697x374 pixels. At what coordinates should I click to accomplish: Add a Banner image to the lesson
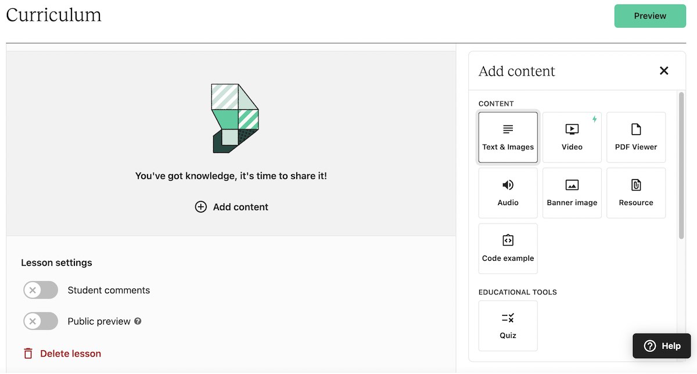point(572,192)
